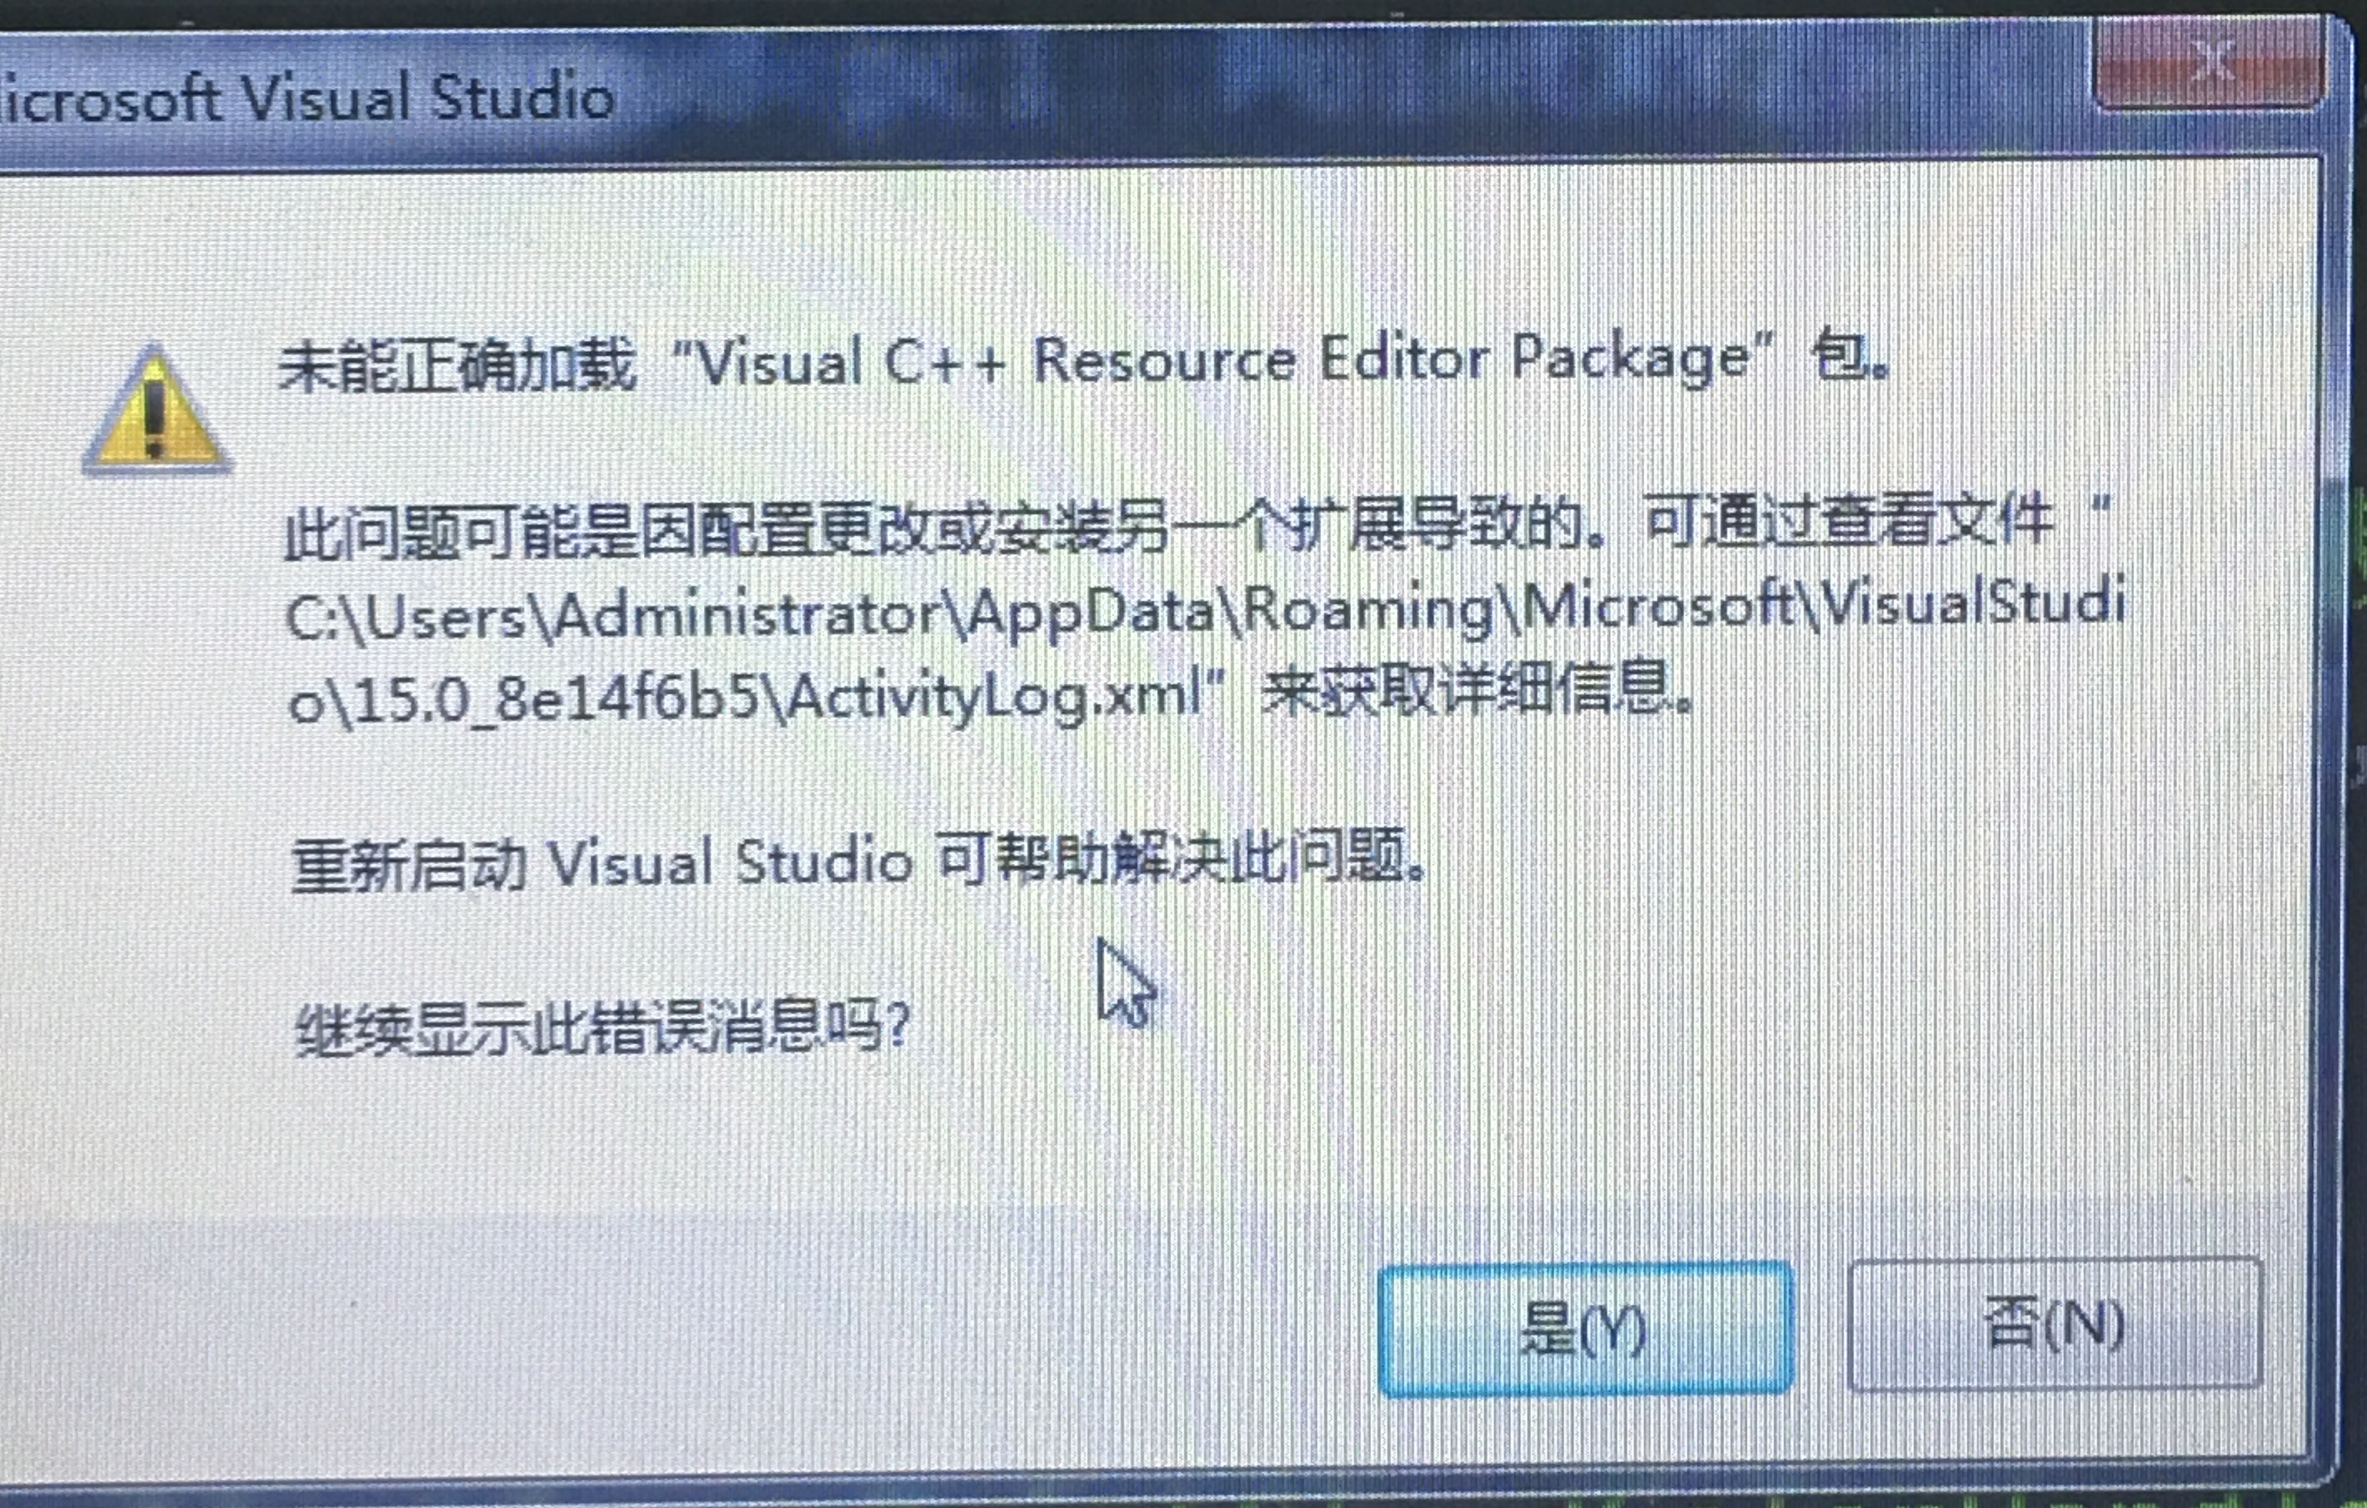Click Roaming in the file path
Image resolution: width=2367 pixels, height=1508 pixels.
[x=1369, y=610]
